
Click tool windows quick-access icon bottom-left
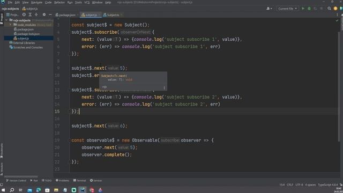2,184
